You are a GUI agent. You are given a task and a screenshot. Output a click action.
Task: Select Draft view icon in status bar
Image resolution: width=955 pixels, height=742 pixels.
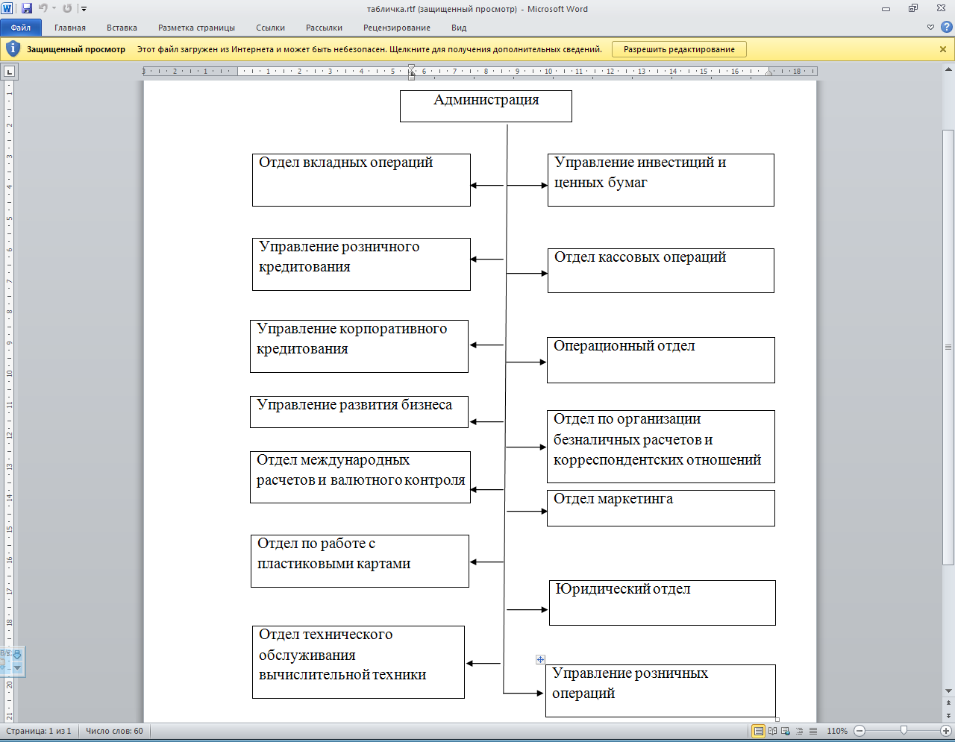click(812, 731)
